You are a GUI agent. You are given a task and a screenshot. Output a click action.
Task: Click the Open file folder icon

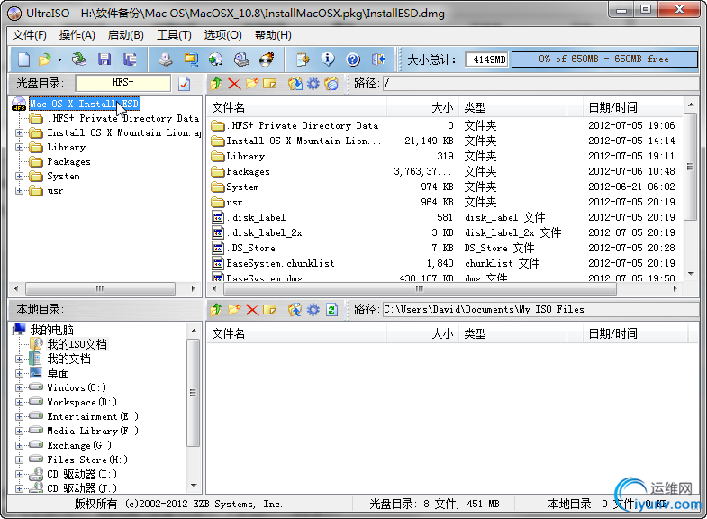coord(44,59)
